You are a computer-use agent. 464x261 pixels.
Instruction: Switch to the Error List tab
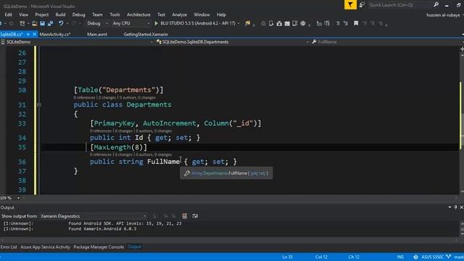pyautogui.click(x=9, y=246)
